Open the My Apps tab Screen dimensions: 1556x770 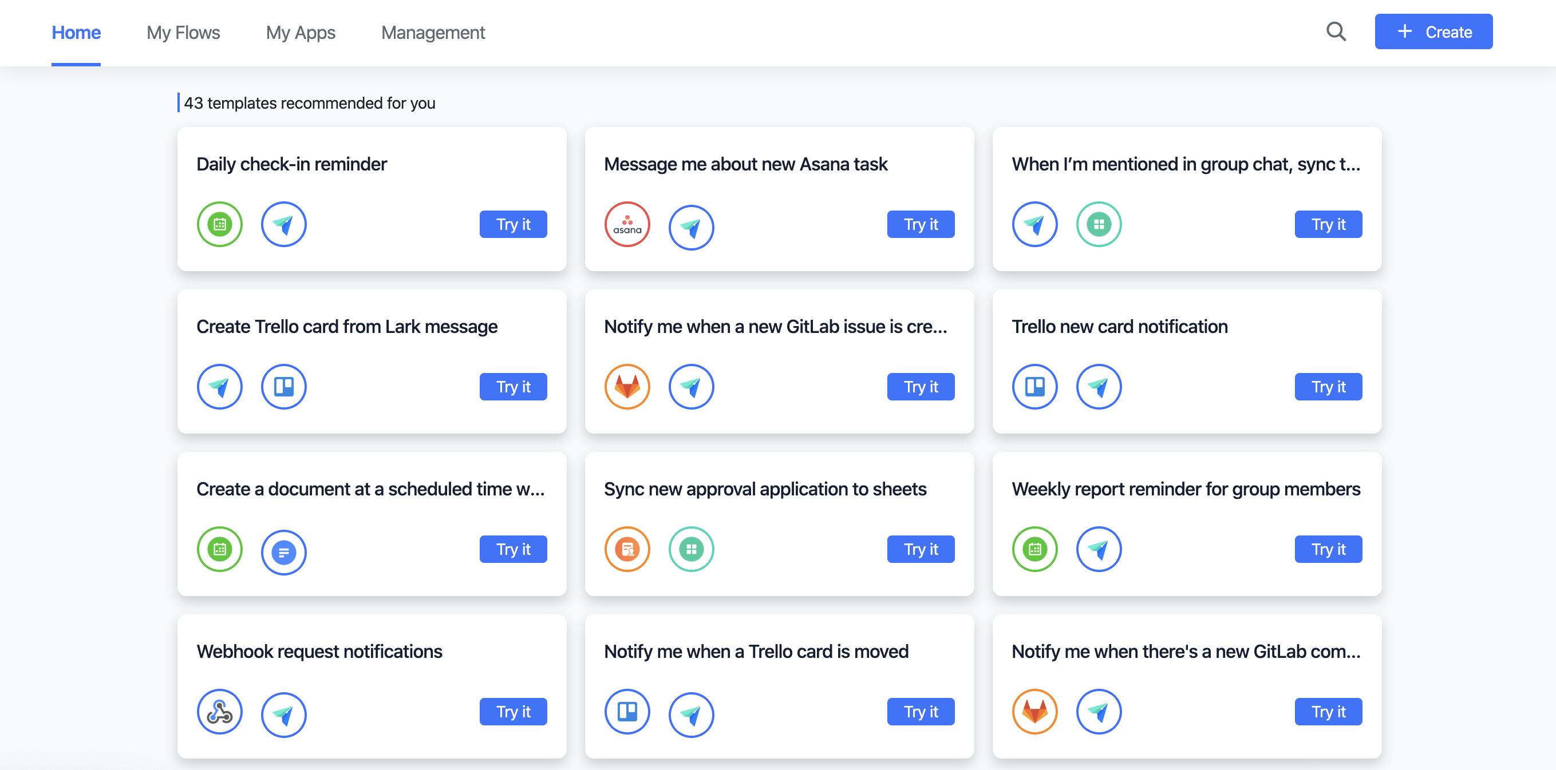(x=301, y=33)
